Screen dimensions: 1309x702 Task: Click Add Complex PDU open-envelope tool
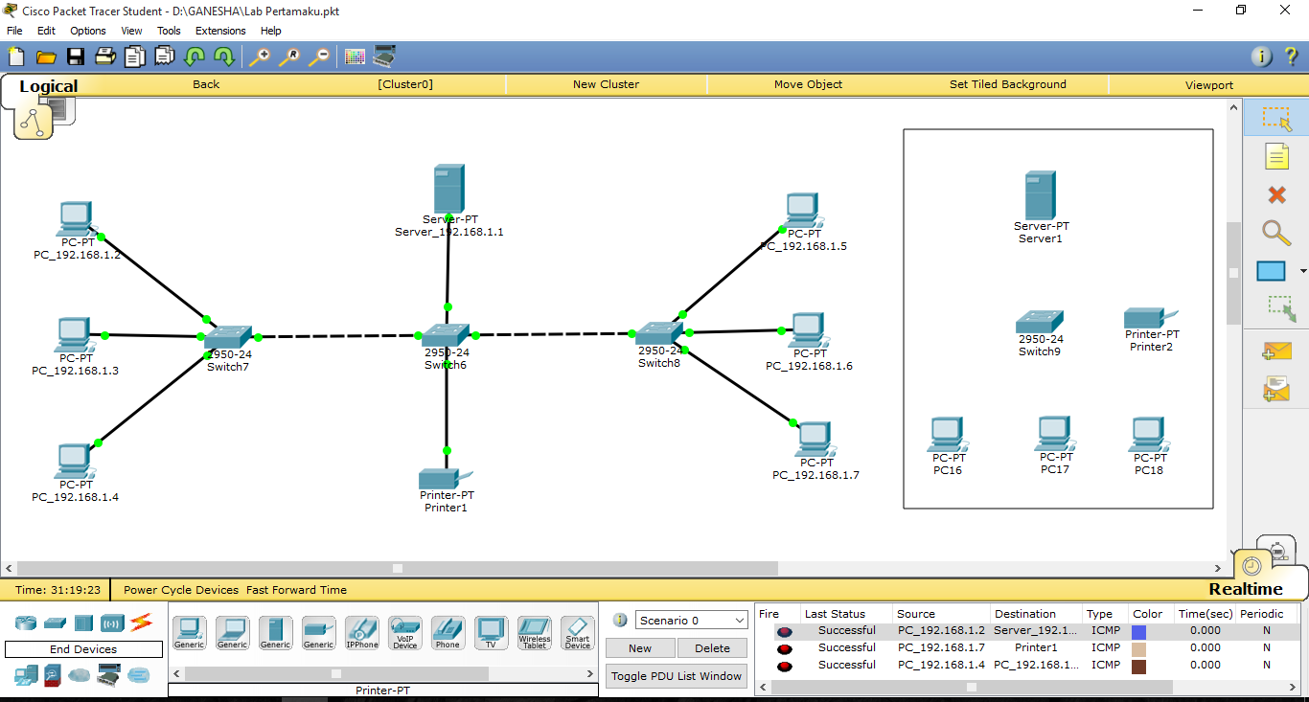[x=1276, y=389]
